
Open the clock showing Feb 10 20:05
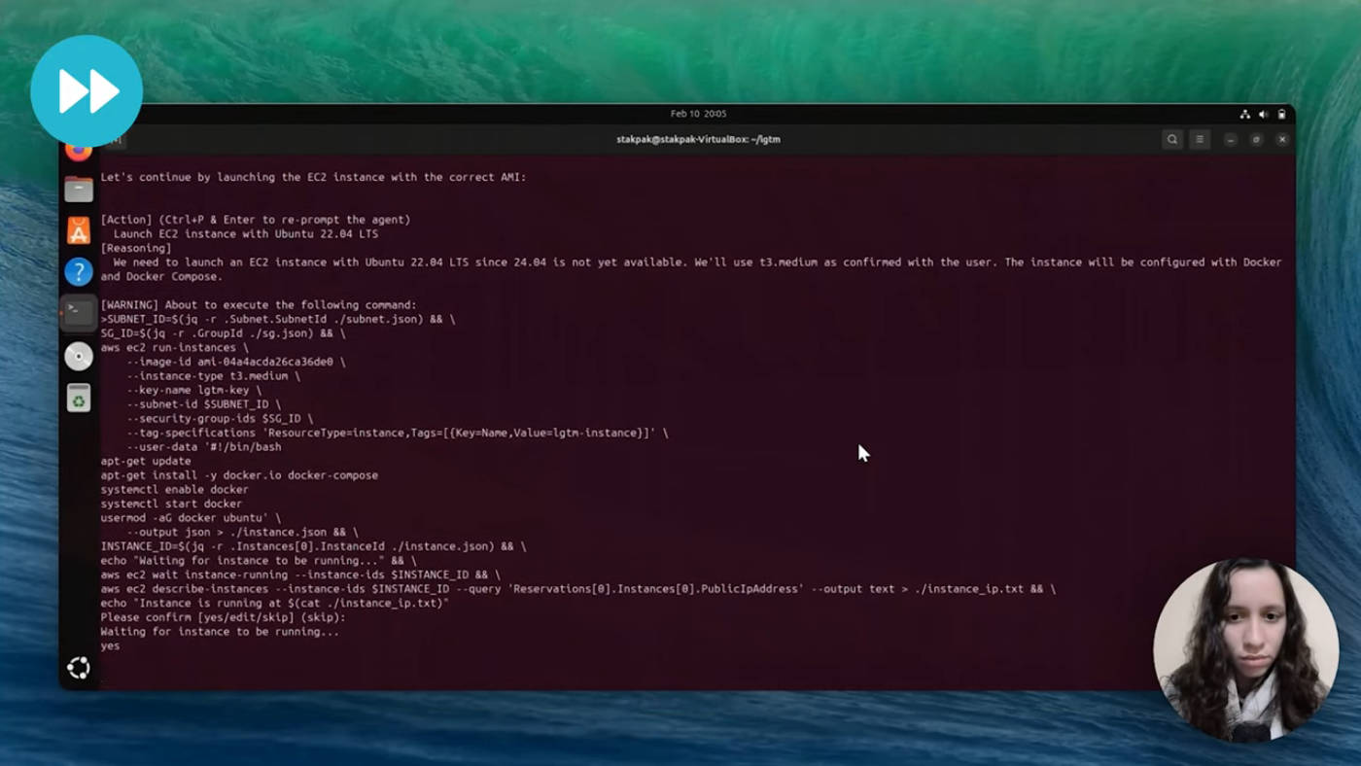[698, 114]
